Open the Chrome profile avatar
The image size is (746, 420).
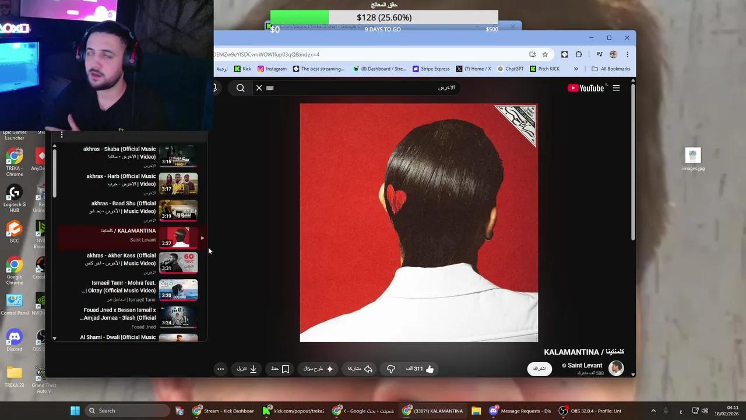tap(613, 54)
